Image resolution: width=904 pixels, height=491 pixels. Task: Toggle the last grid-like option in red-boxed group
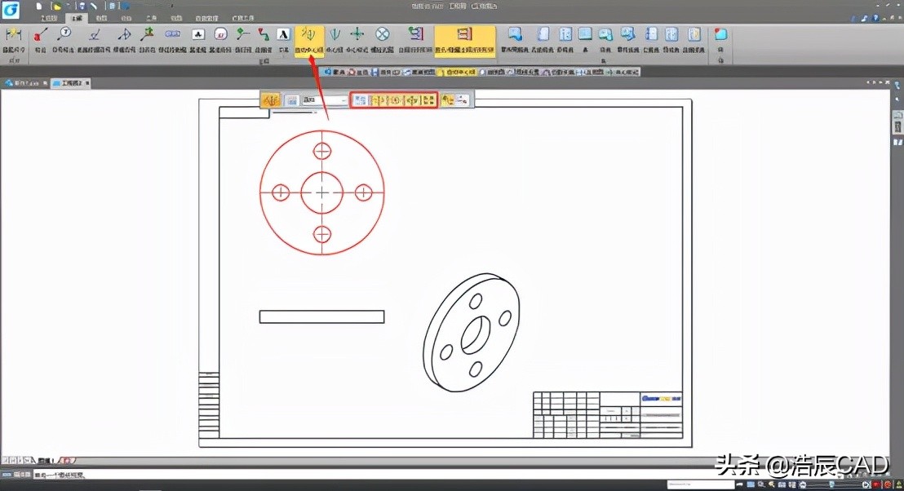point(428,100)
